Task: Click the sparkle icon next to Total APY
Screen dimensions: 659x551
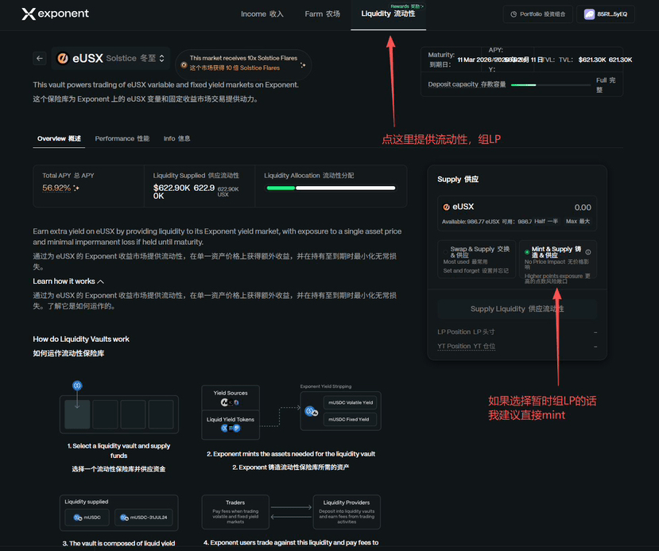Action: click(x=76, y=188)
